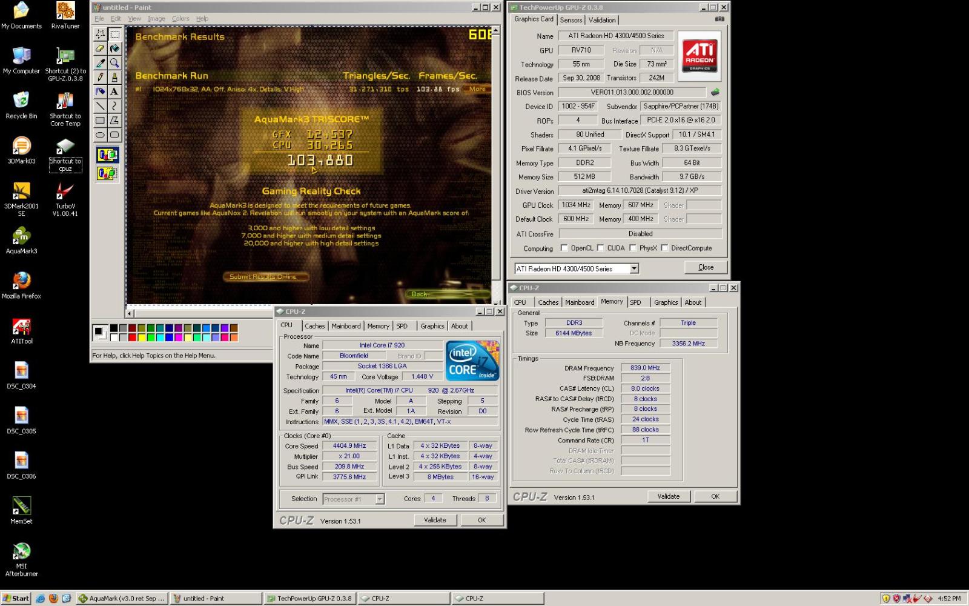969x606 pixels.
Task: Open the graphics card selector dropdown in GPU-Z
Action: coord(634,268)
